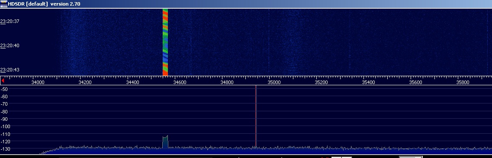Click the red left arrow on frequency scale

[x=3, y=81]
